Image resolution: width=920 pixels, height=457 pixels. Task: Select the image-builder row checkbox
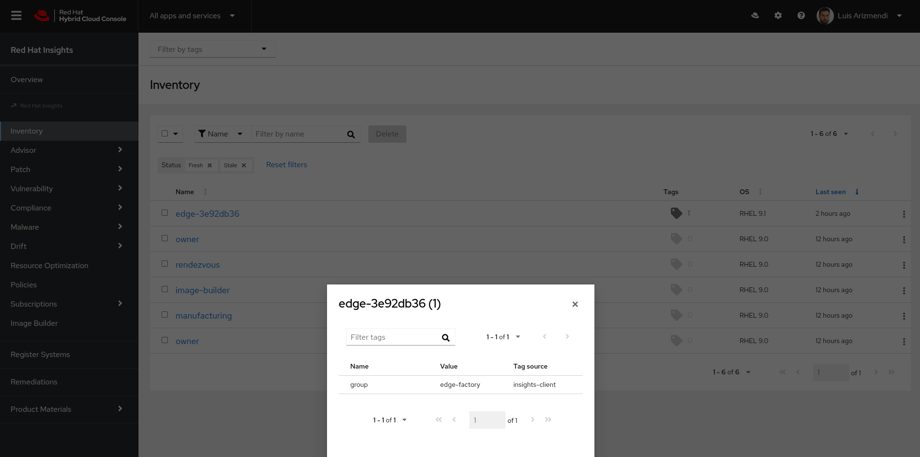(165, 289)
